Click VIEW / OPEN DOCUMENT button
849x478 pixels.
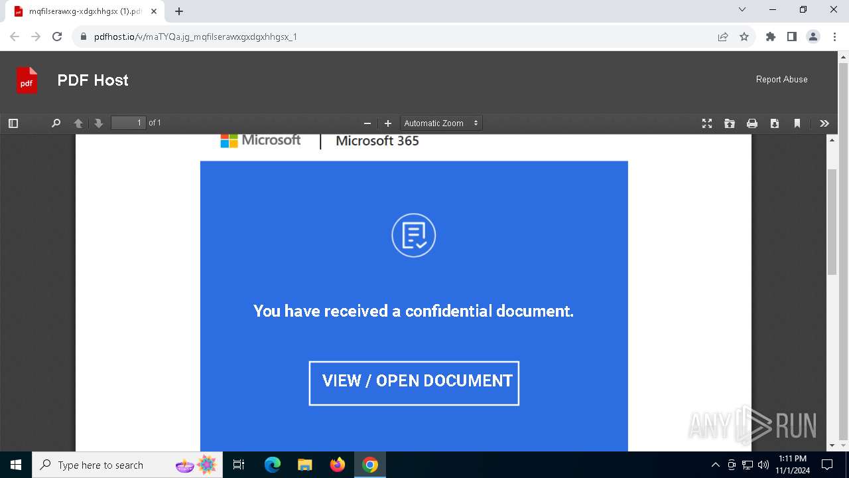tap(414, 383)
